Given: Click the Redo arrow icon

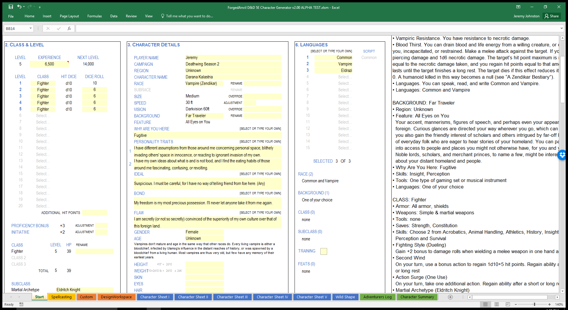Looking at the screenshot, I should coord(30,7).
